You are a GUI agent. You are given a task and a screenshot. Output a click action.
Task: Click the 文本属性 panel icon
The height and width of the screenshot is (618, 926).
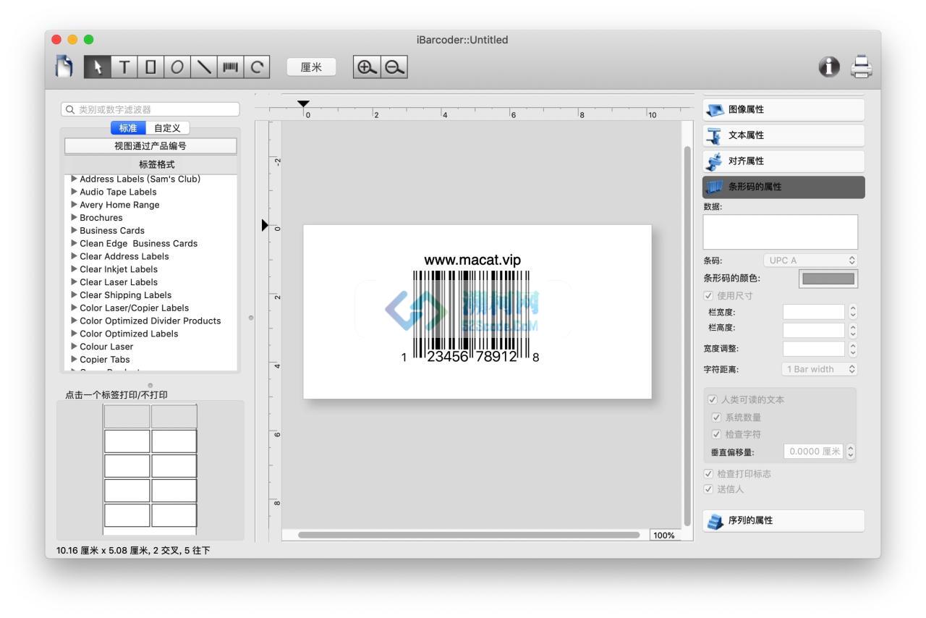715,135
